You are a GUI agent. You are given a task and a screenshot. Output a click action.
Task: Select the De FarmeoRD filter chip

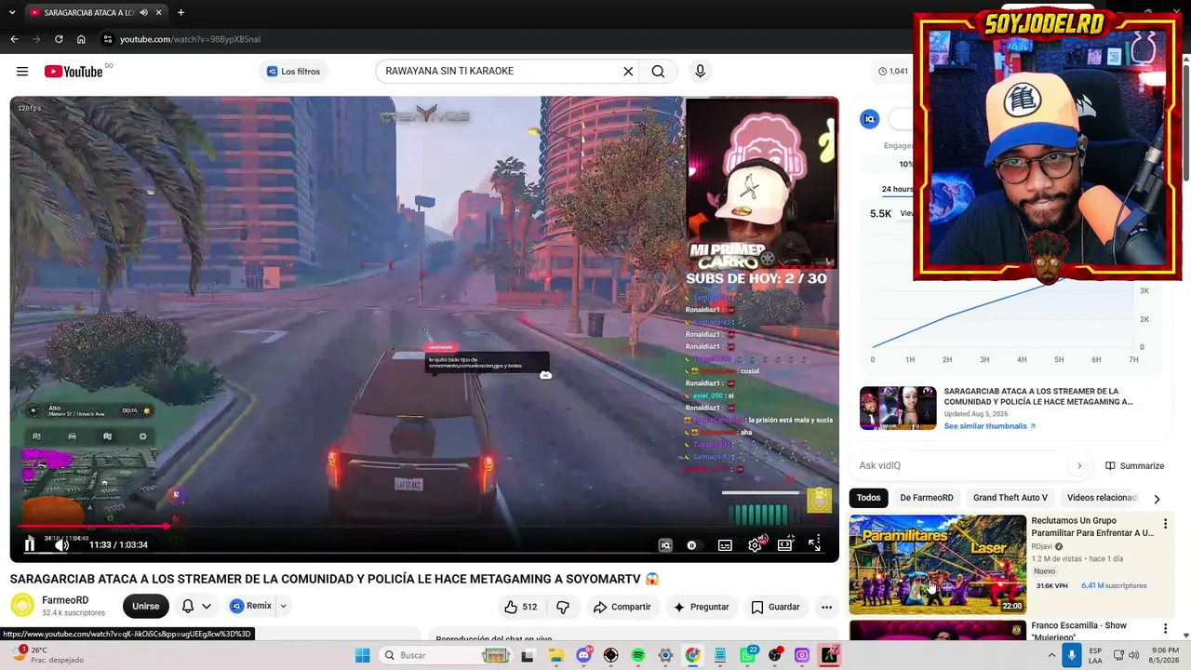[927, 498]
